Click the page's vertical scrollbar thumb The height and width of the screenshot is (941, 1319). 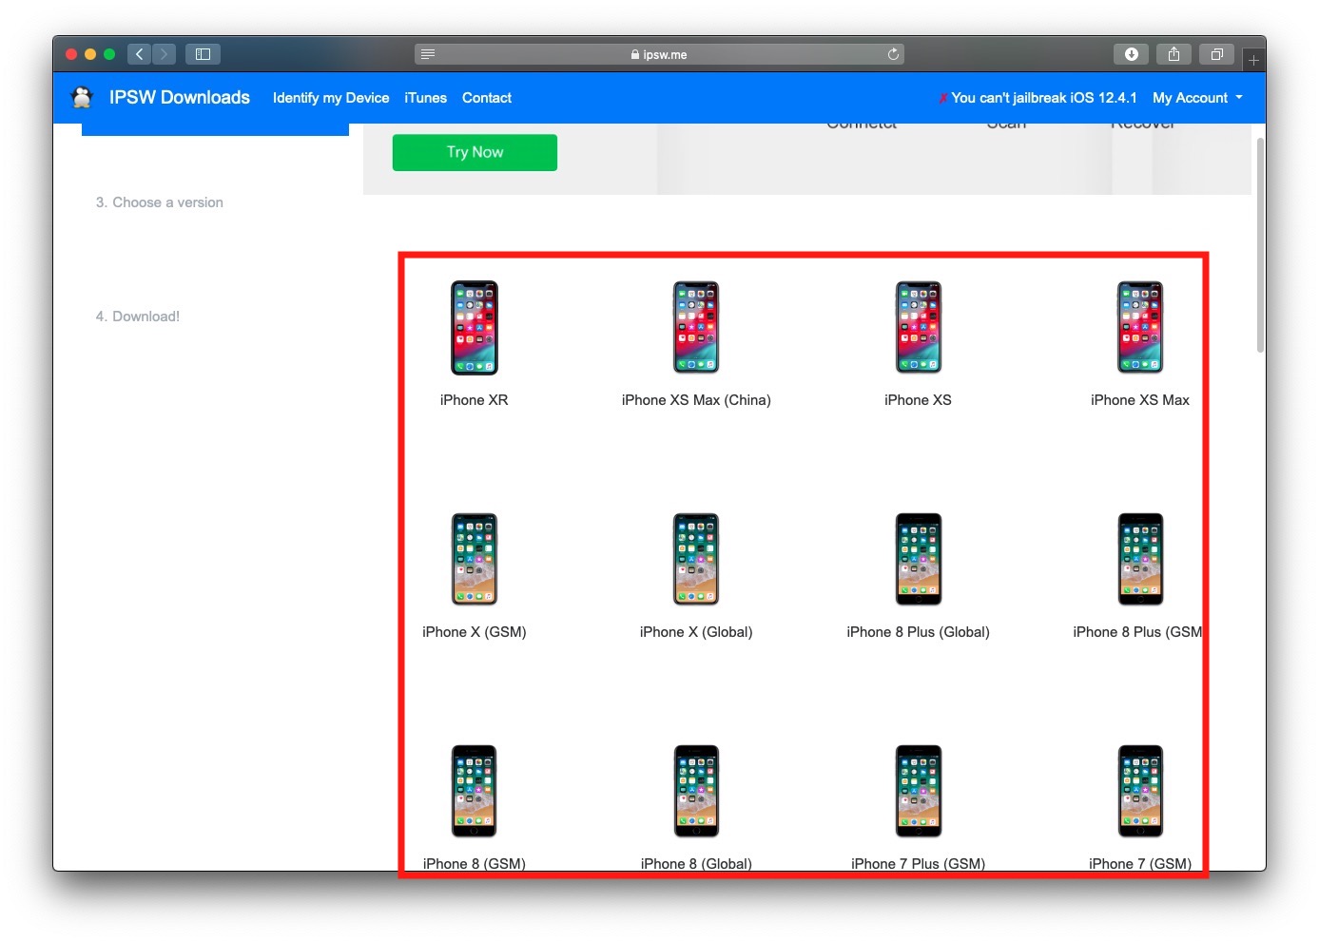pyautogui.click(x=1260, y=245)
